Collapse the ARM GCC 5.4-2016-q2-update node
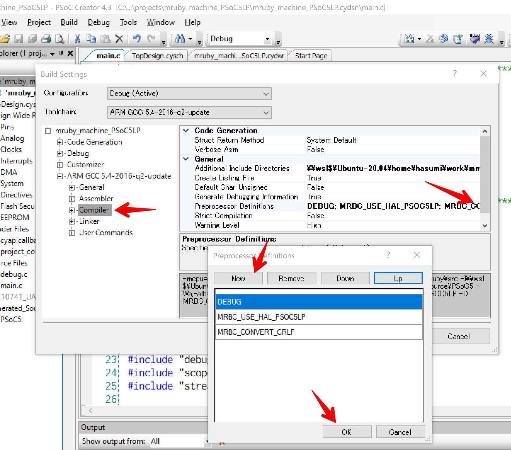This screenshot has height=450, width=511. 60,176
